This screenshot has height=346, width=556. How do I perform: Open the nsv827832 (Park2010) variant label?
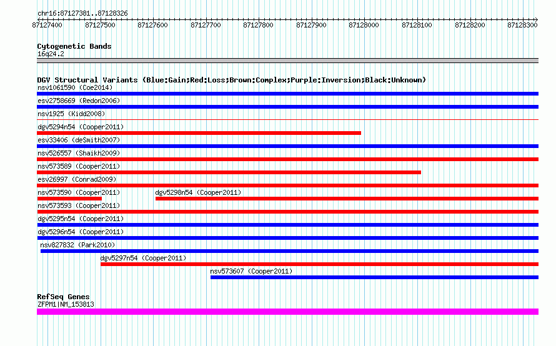point(77,245)
